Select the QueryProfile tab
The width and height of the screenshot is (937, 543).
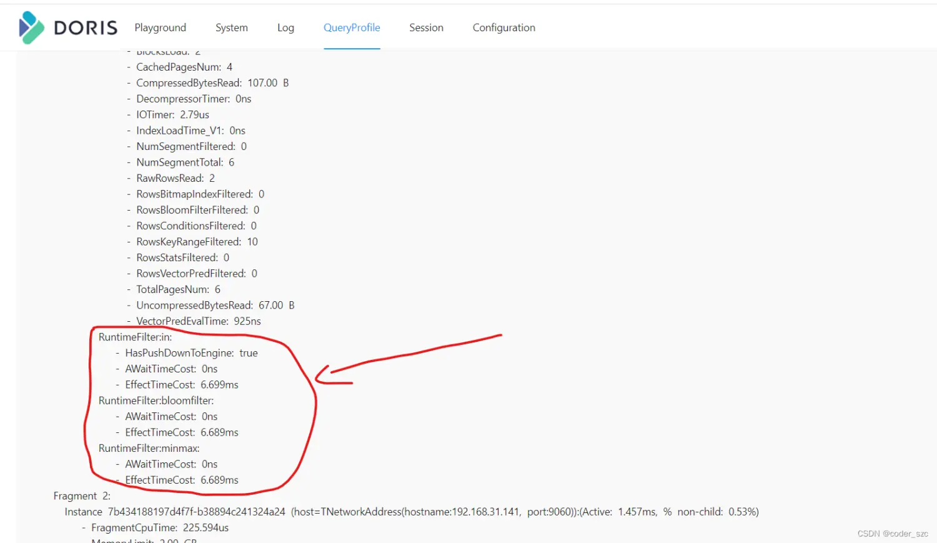point(352,27)
